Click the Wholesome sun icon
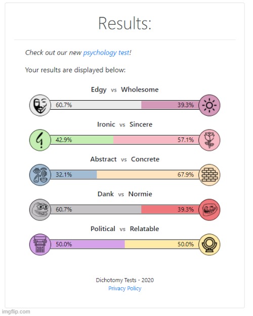Screen dimensions: 253x316 pos(209,105)
